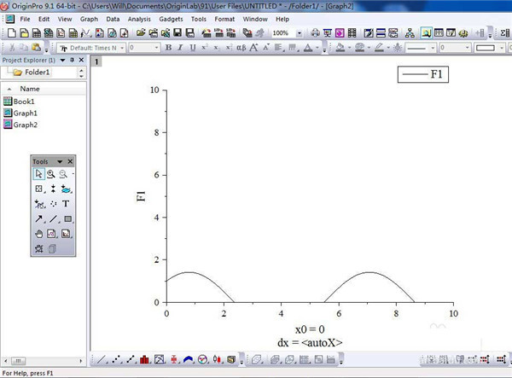The width and height of the screenshot is (512, 378).
Task: Select the Pointer tool in Tools panel
Action: (x=38, y=174)
